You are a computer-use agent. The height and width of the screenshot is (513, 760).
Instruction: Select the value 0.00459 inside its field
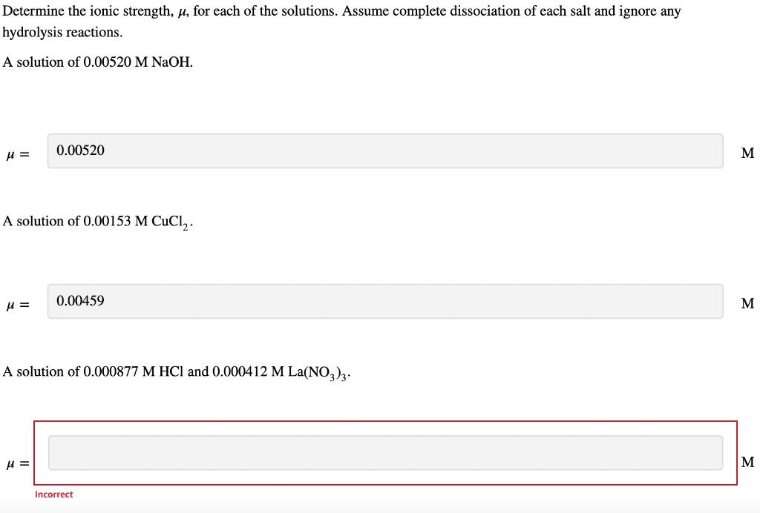(x=79, y=301)
